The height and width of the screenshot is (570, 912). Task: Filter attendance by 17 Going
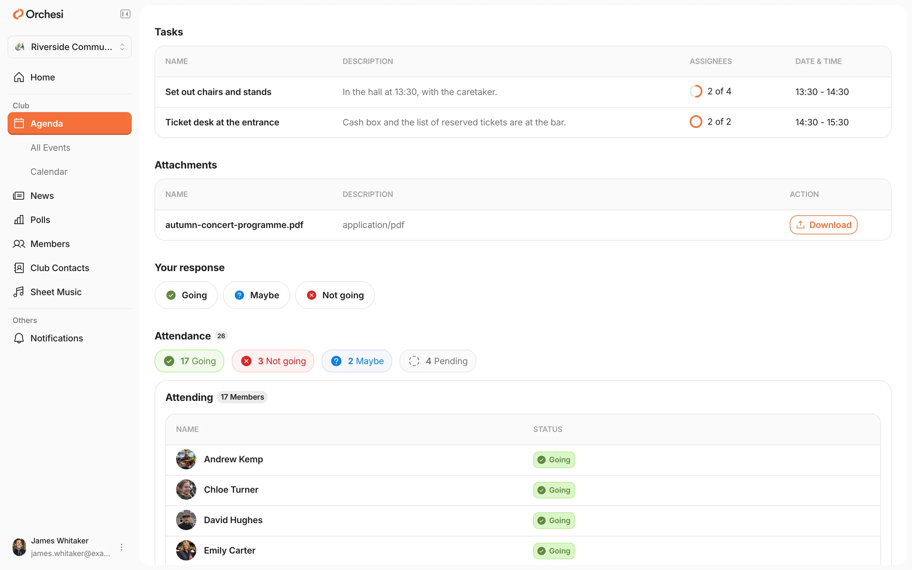[189, 361]
